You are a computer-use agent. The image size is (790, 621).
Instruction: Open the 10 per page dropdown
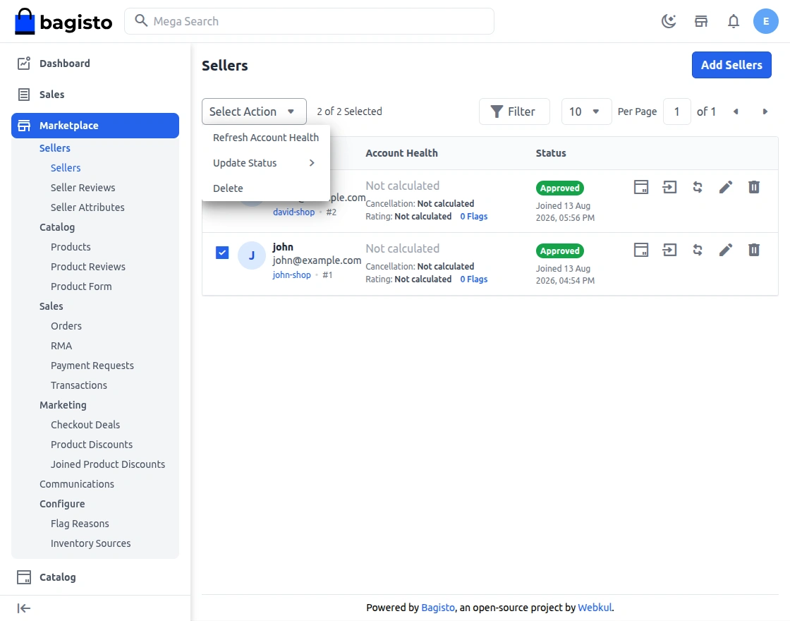[x=586, y=111]
